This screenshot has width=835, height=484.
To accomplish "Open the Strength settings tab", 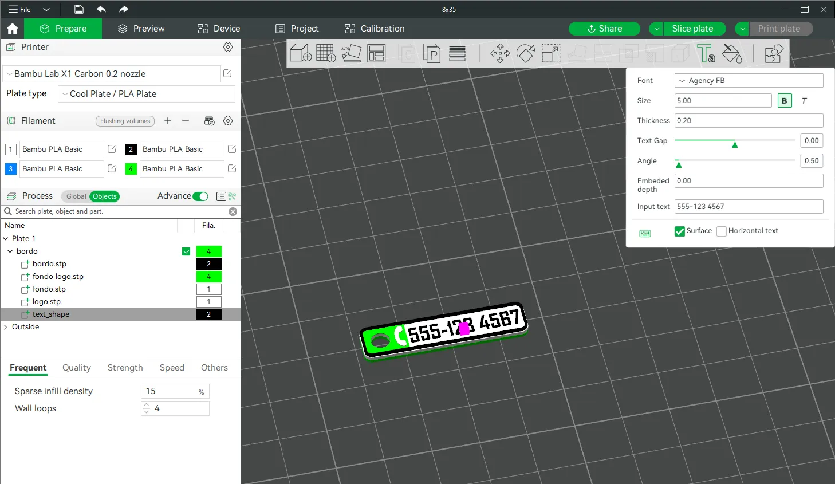I will (125, 368).
